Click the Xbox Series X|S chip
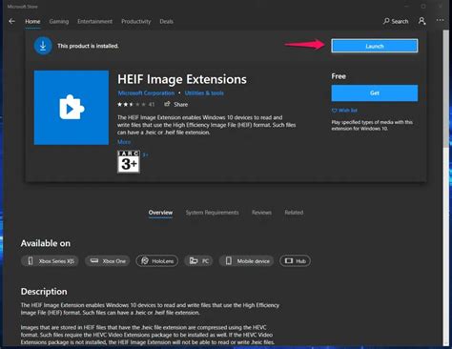This screenshot has height=349, width=452. (x=50, y=261)
